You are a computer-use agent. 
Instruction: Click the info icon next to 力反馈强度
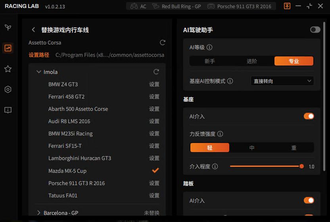(x=220, y=134)
